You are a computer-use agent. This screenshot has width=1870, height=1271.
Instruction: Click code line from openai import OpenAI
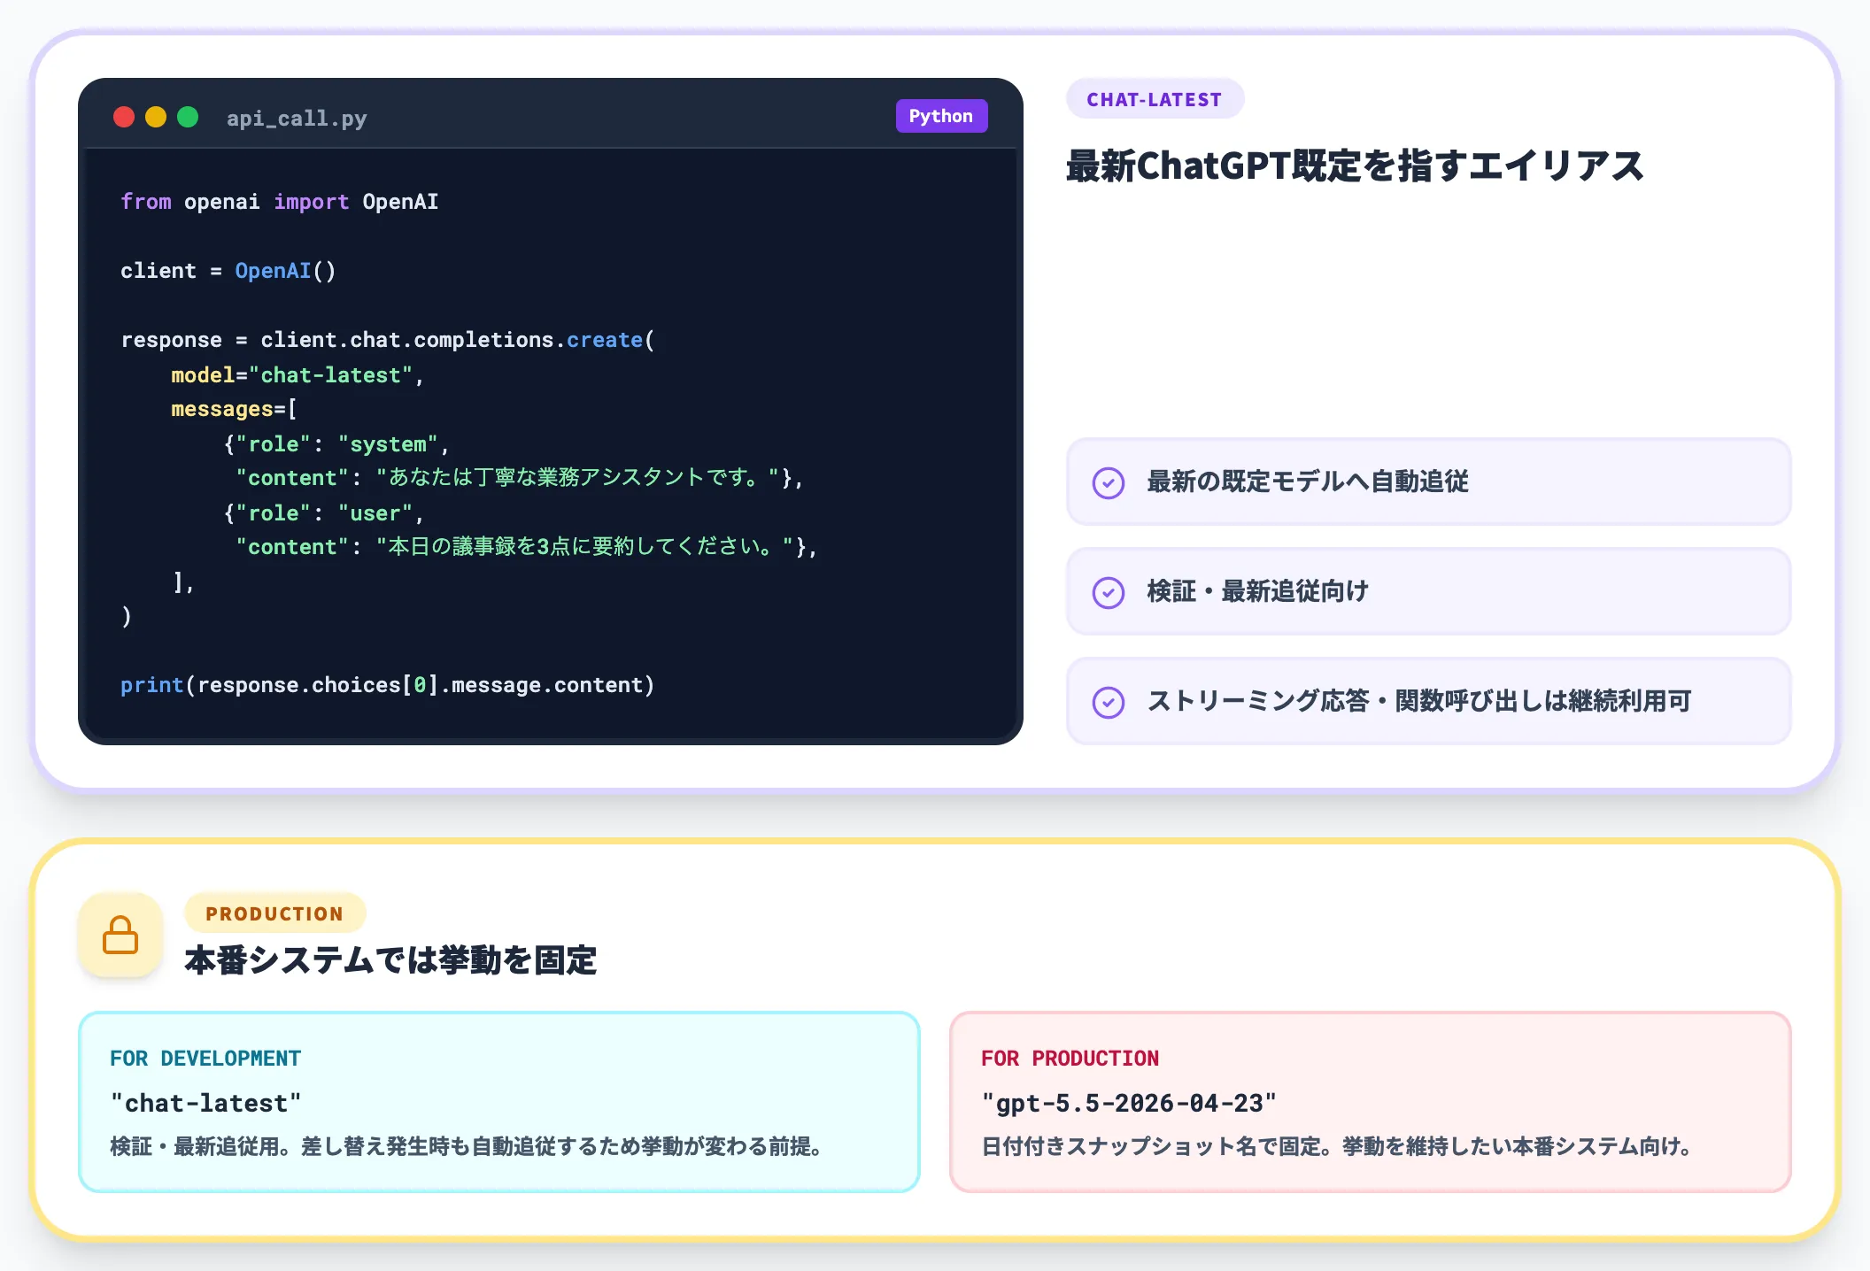click(280, 202)
